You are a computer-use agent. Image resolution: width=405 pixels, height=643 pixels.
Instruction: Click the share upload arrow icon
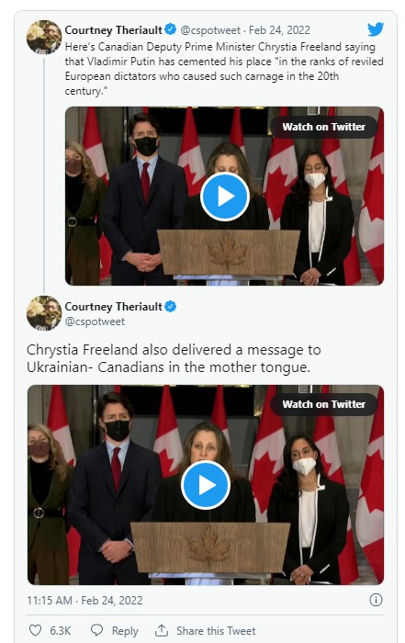[x=162, y=630]
